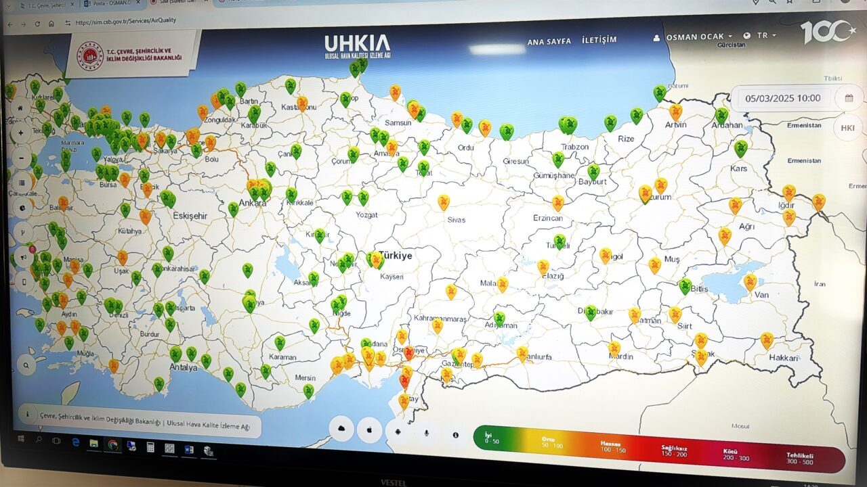Zoom in with the plus button
Viewport: 867px width, 487px height.
[21, 133]
